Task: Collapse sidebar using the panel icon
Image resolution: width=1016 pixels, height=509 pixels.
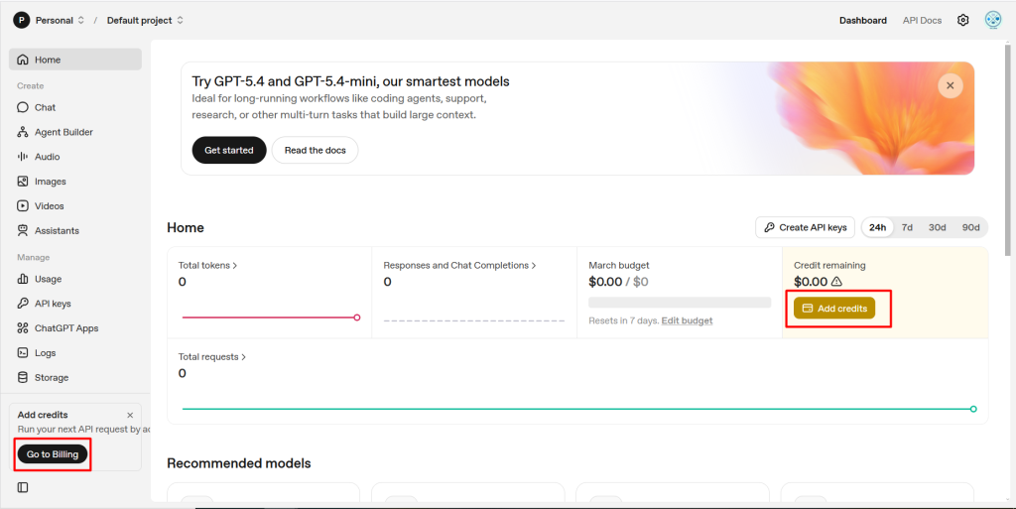Action: click(x=23, y=487)
